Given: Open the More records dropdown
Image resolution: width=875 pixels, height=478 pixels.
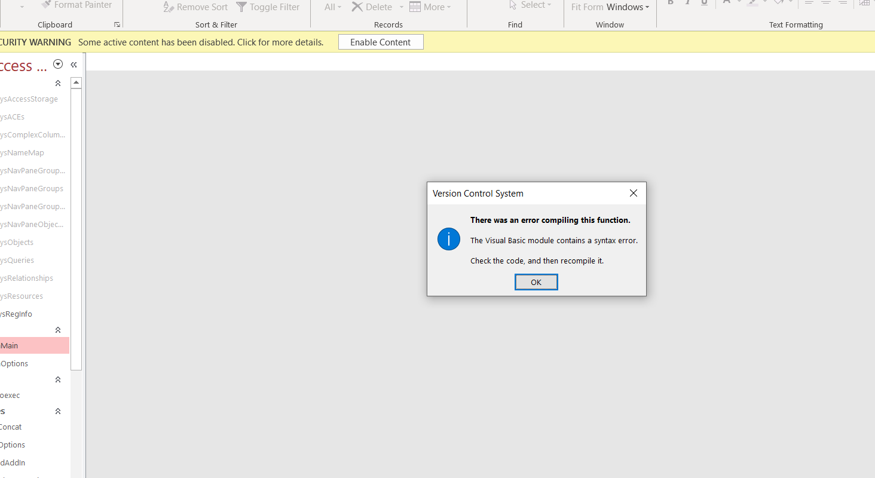Looking at the screenshot, I should 430,7.
